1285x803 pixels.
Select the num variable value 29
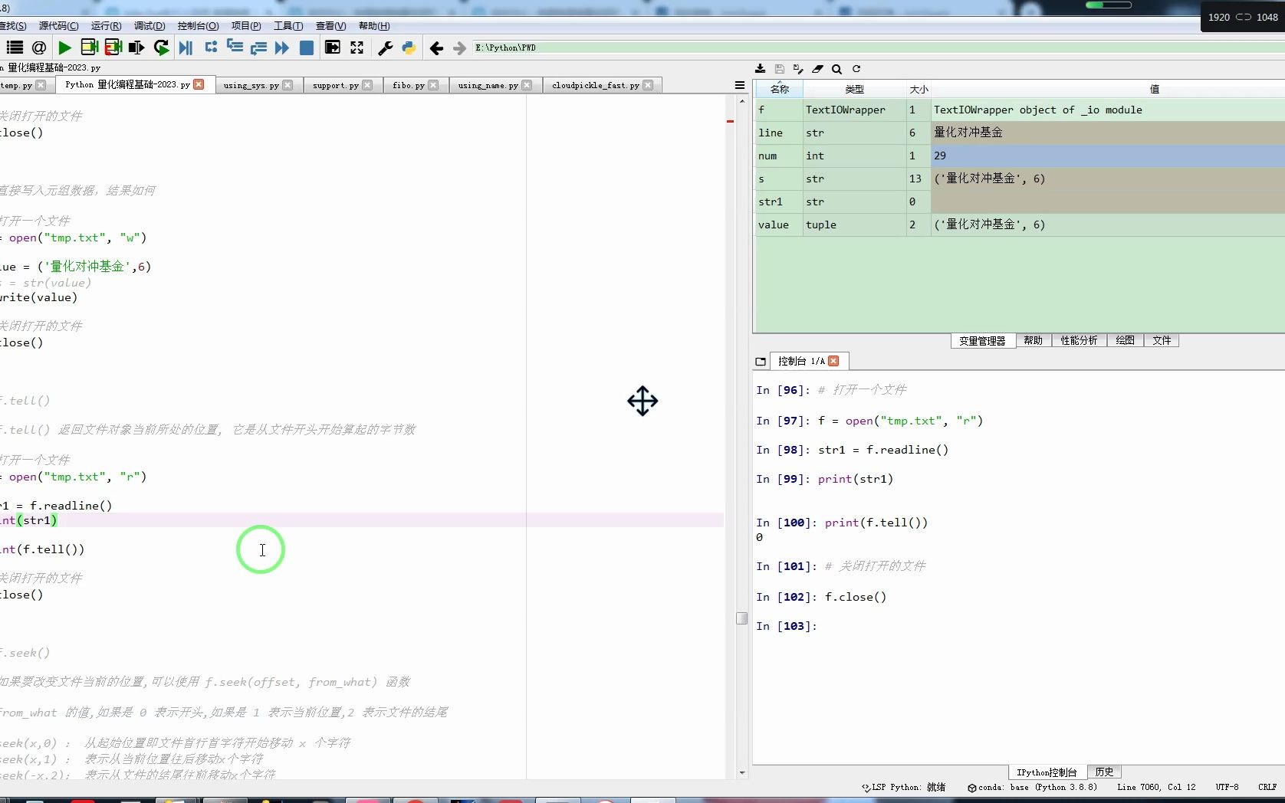click(x=1107, y=156)
